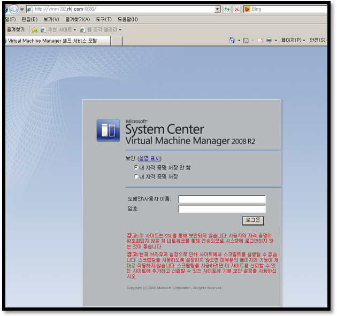
Task: Open the 웹 조각 갤러리 link
Action: tap(102, 29)
